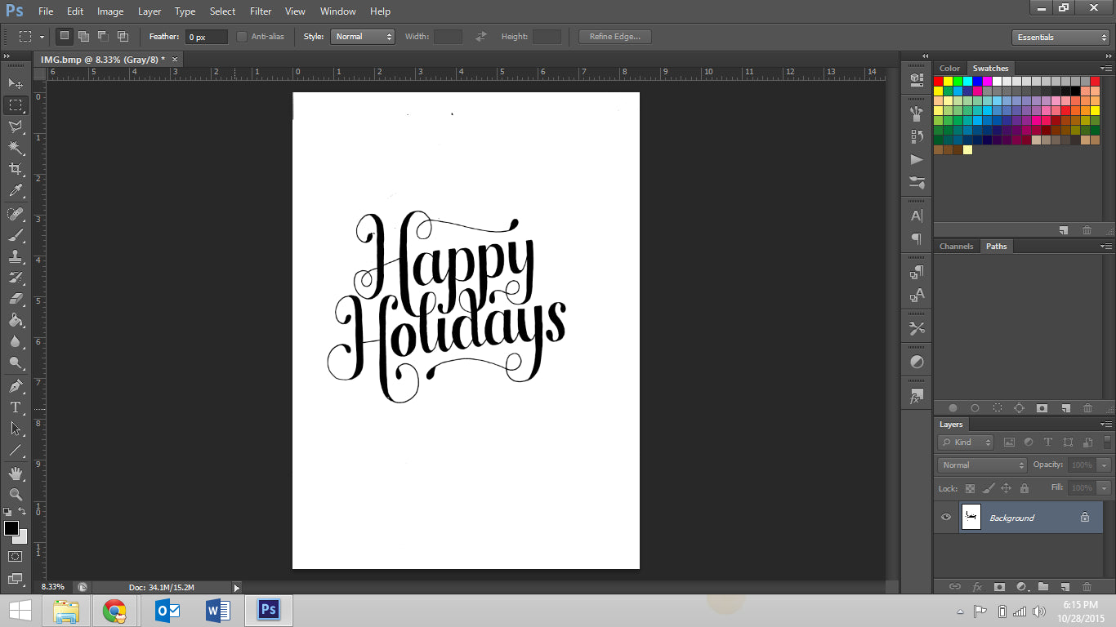This screenshot has height=627, width=1116.
Task: Select the Zoom tool
Action: (x=16, y=494)
